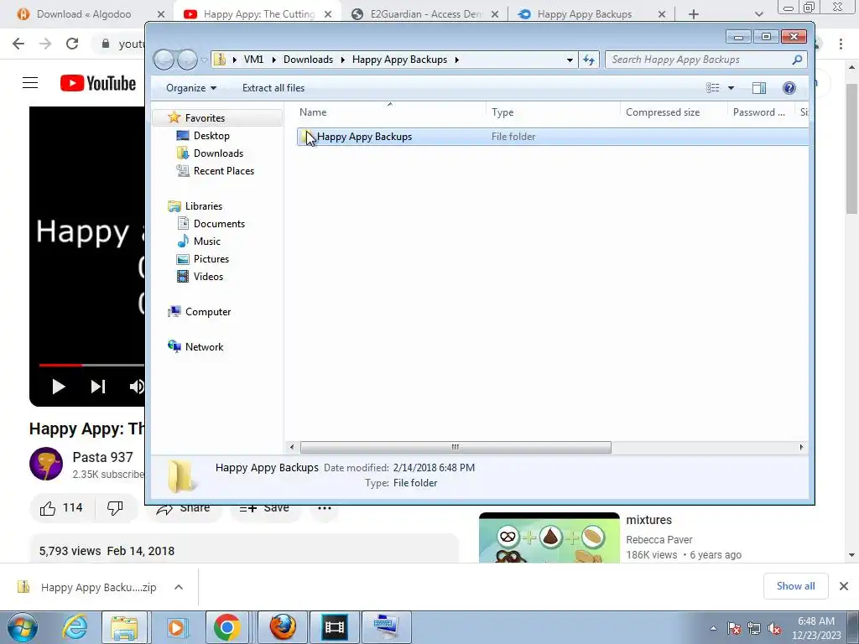The image size is (859, 644).
Task: Click the search magnifier in Explorer
Action: (797, 60)
